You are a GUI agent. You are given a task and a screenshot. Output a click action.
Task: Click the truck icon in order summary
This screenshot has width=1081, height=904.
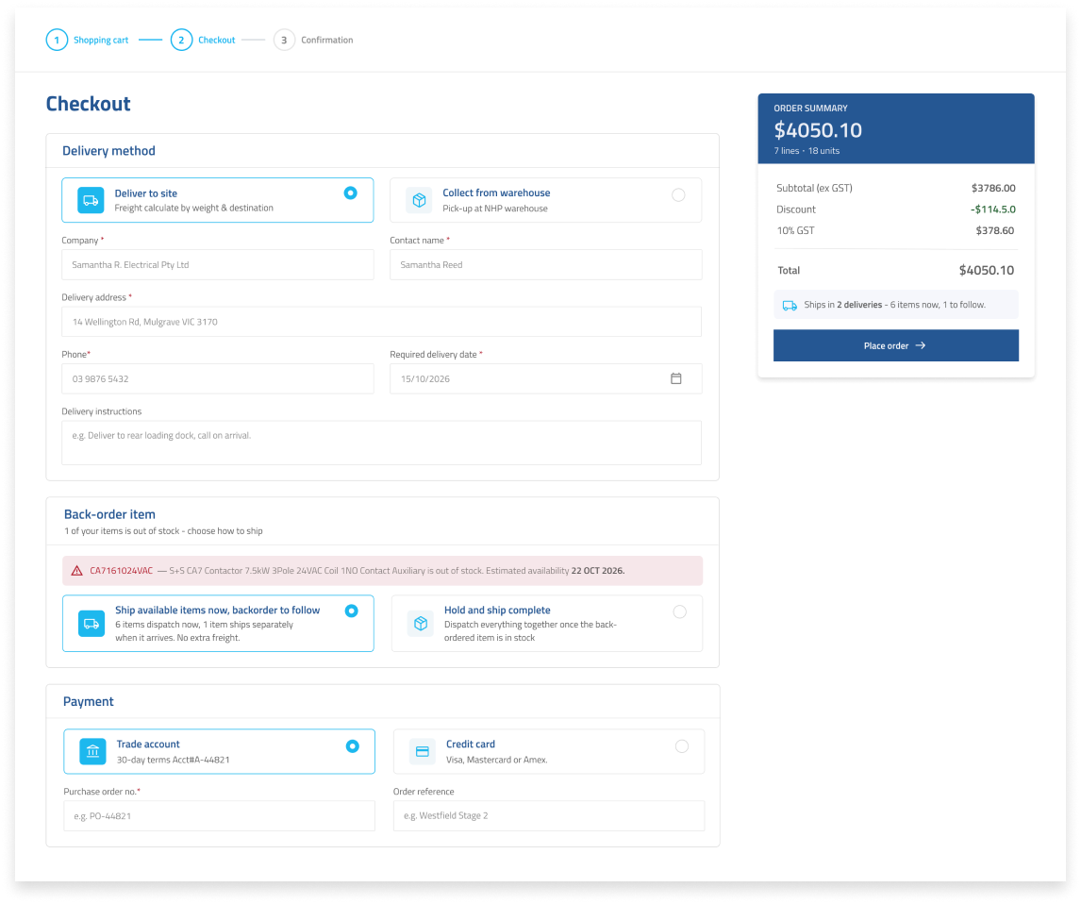pos(790,306)
